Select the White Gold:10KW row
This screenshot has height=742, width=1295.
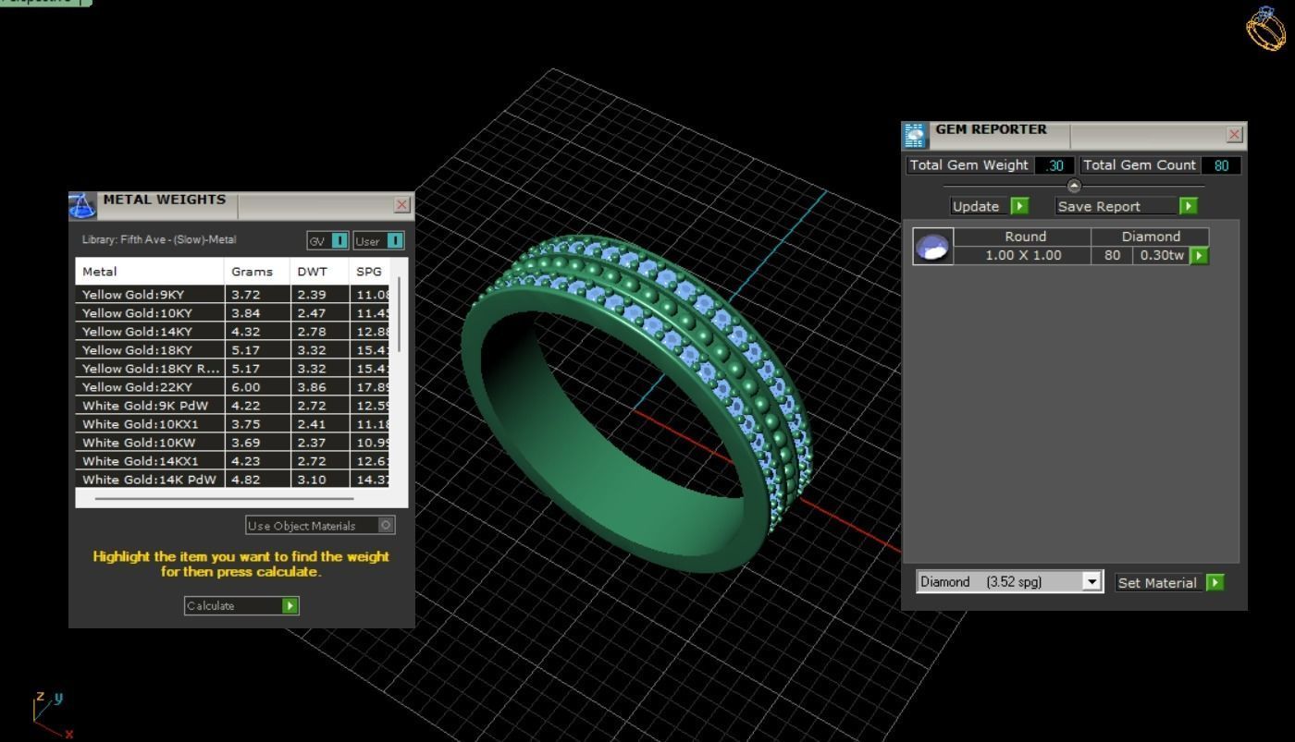(x=233, y=442)
